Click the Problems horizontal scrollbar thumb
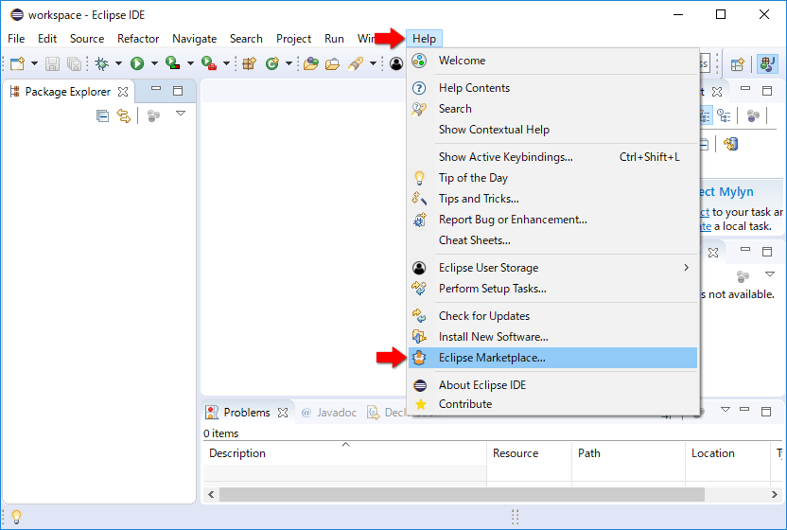This screenshot has width=787, height=530. [x=462, y=494]
